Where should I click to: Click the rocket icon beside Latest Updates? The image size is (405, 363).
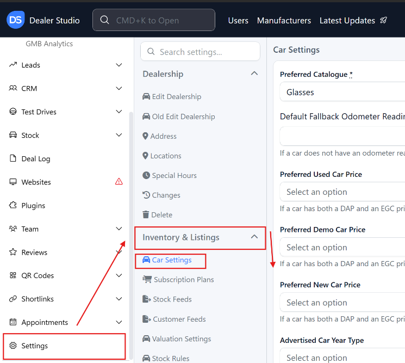[384, 21]
